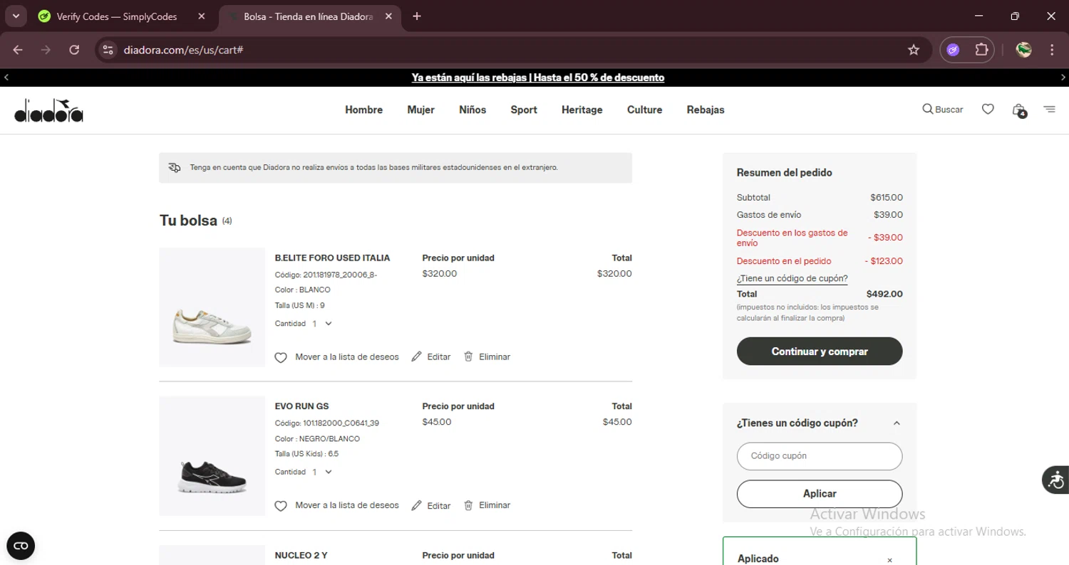Collapse the ¿Tienes un código cupón? section

coord(897,423)
